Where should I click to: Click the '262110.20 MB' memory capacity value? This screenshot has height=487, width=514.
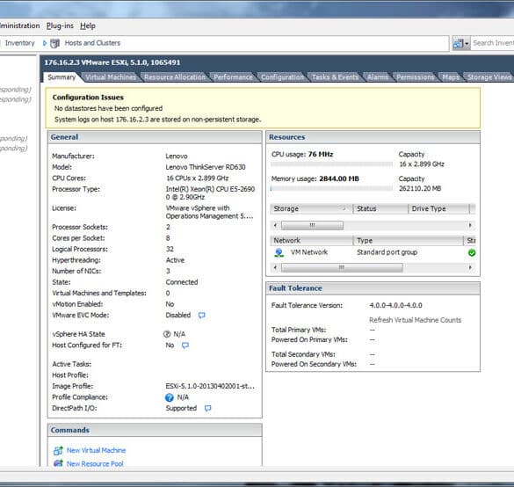(420, 188)
